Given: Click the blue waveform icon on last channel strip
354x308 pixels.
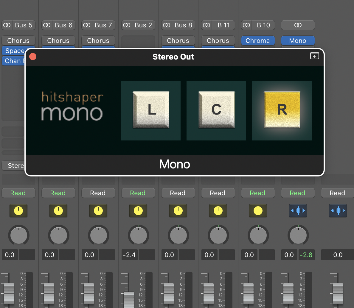Looking at the screenshot, I should (x=338, y=211).
